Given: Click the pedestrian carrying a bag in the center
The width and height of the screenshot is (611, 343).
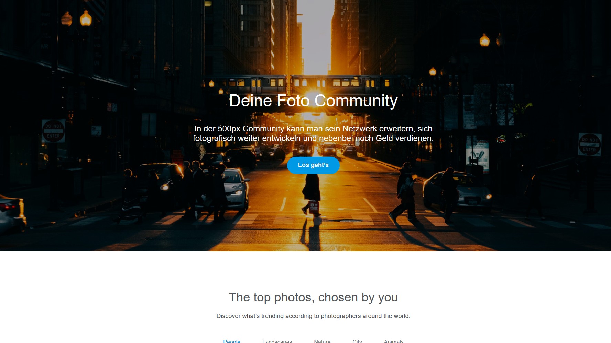Looking at the screenshot, I should pos(312,194).
